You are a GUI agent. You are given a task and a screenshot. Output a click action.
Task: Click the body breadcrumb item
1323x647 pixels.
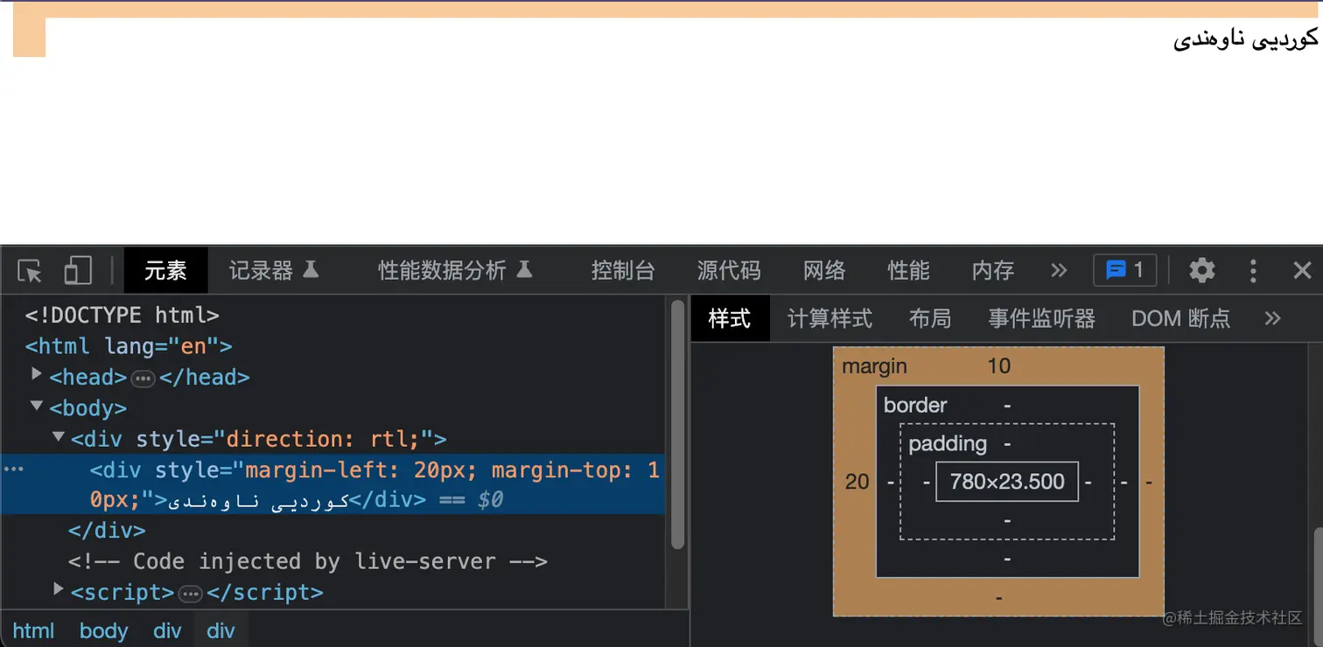click(x=103, y=630)
